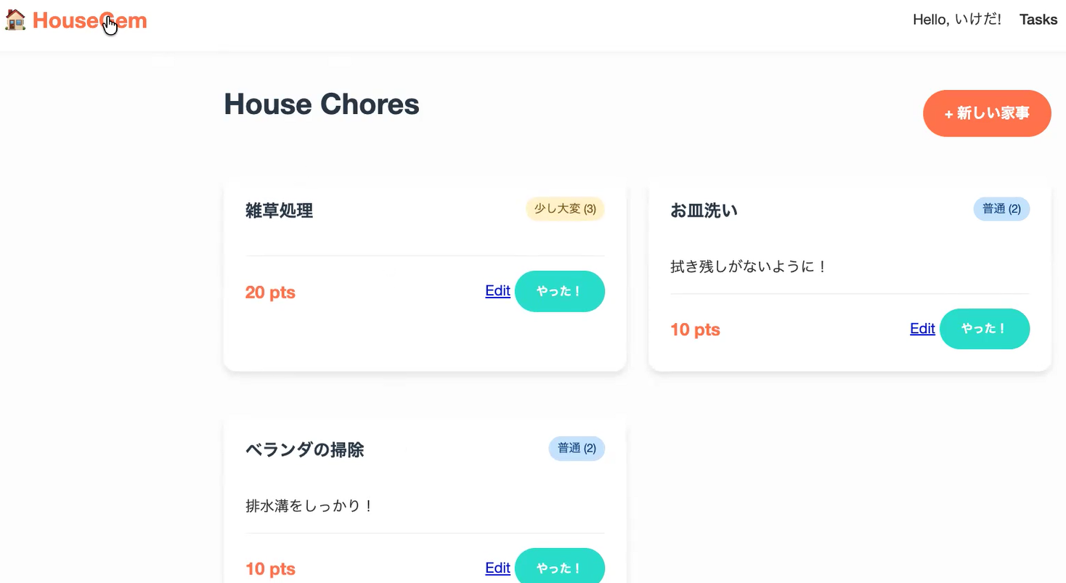
Task: Complete お皿洗い using the やった！ button
Action: [x=984, y=329]
